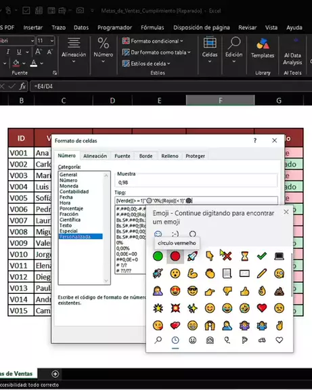
Task: Open the heart symbols emoji category
Action: (x=280, y=340)
